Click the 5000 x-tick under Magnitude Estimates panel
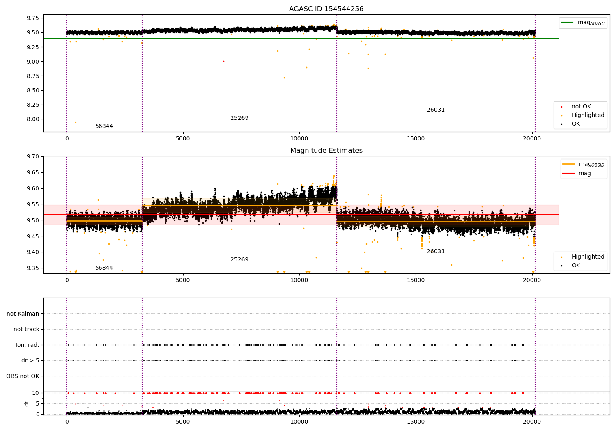 point(183,280)
